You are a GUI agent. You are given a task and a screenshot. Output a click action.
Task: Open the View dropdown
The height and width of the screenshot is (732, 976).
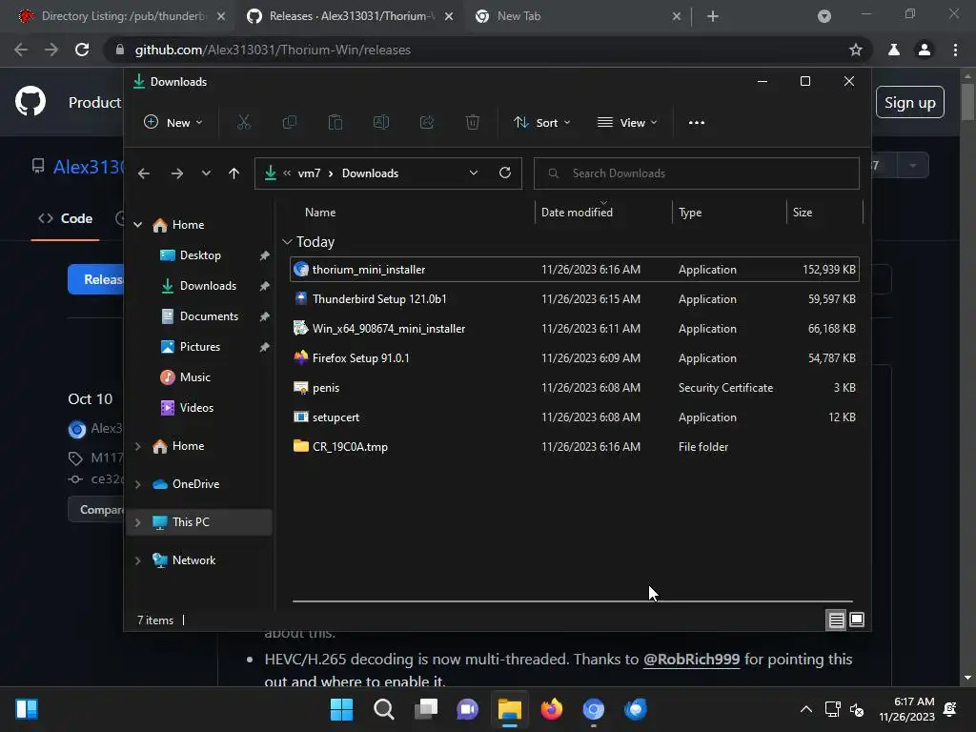tap(627, 123)
